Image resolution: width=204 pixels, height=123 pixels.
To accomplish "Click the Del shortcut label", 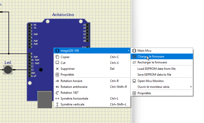I will tap(112, 69).
